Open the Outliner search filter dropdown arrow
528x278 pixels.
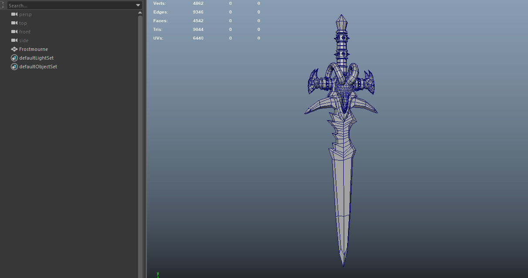[x=138, y=6]
